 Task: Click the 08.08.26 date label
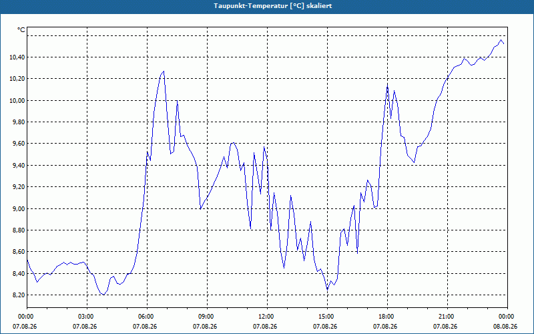click(505, 327)
